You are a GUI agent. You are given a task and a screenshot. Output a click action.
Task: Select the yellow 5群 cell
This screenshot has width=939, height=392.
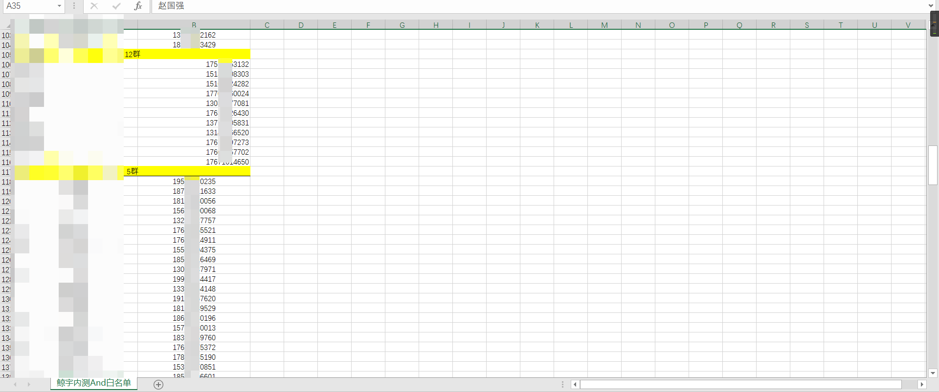pos(186,171)
